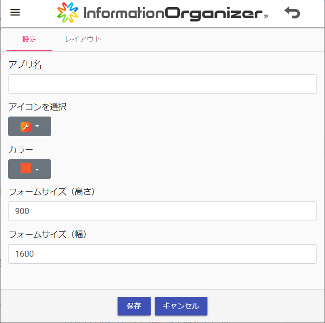Click the back arrow icon
325x323 pixels.
point(292,13)
